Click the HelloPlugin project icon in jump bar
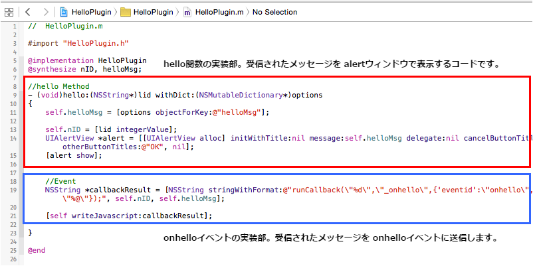This screenshot has height=266, width=533. pos(64,12)
